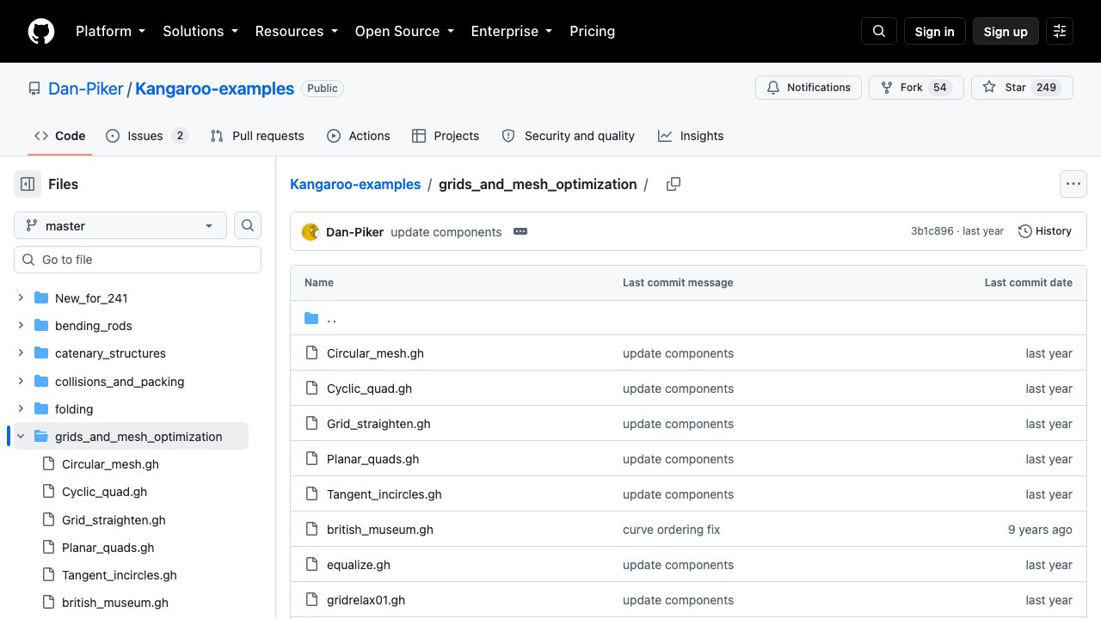
Task: Open the Pricing page link
Action: (592, 31)
